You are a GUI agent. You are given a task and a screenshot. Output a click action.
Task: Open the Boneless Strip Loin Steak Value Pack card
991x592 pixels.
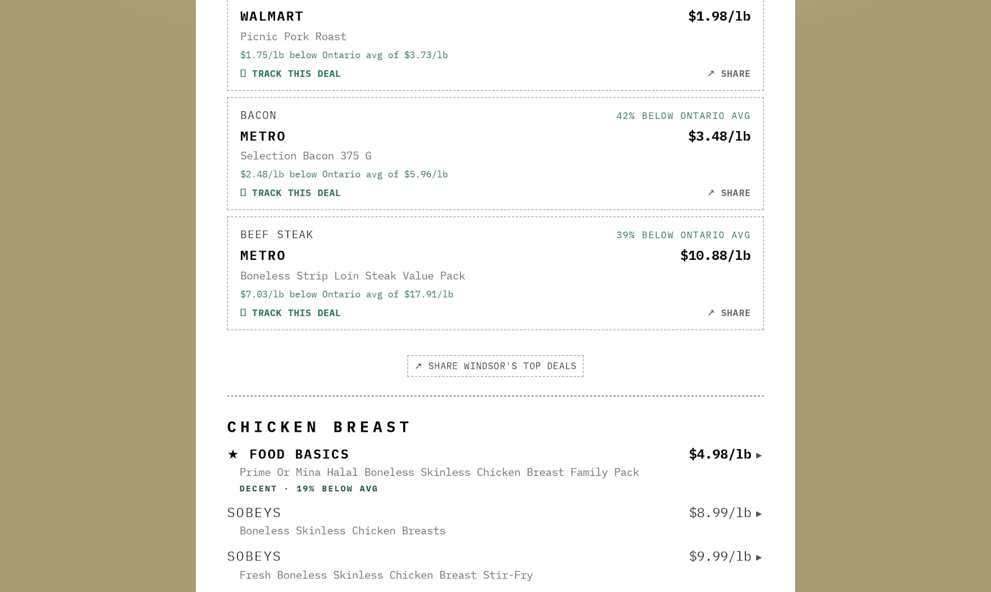pyautogui.click(x=495, y=273)
